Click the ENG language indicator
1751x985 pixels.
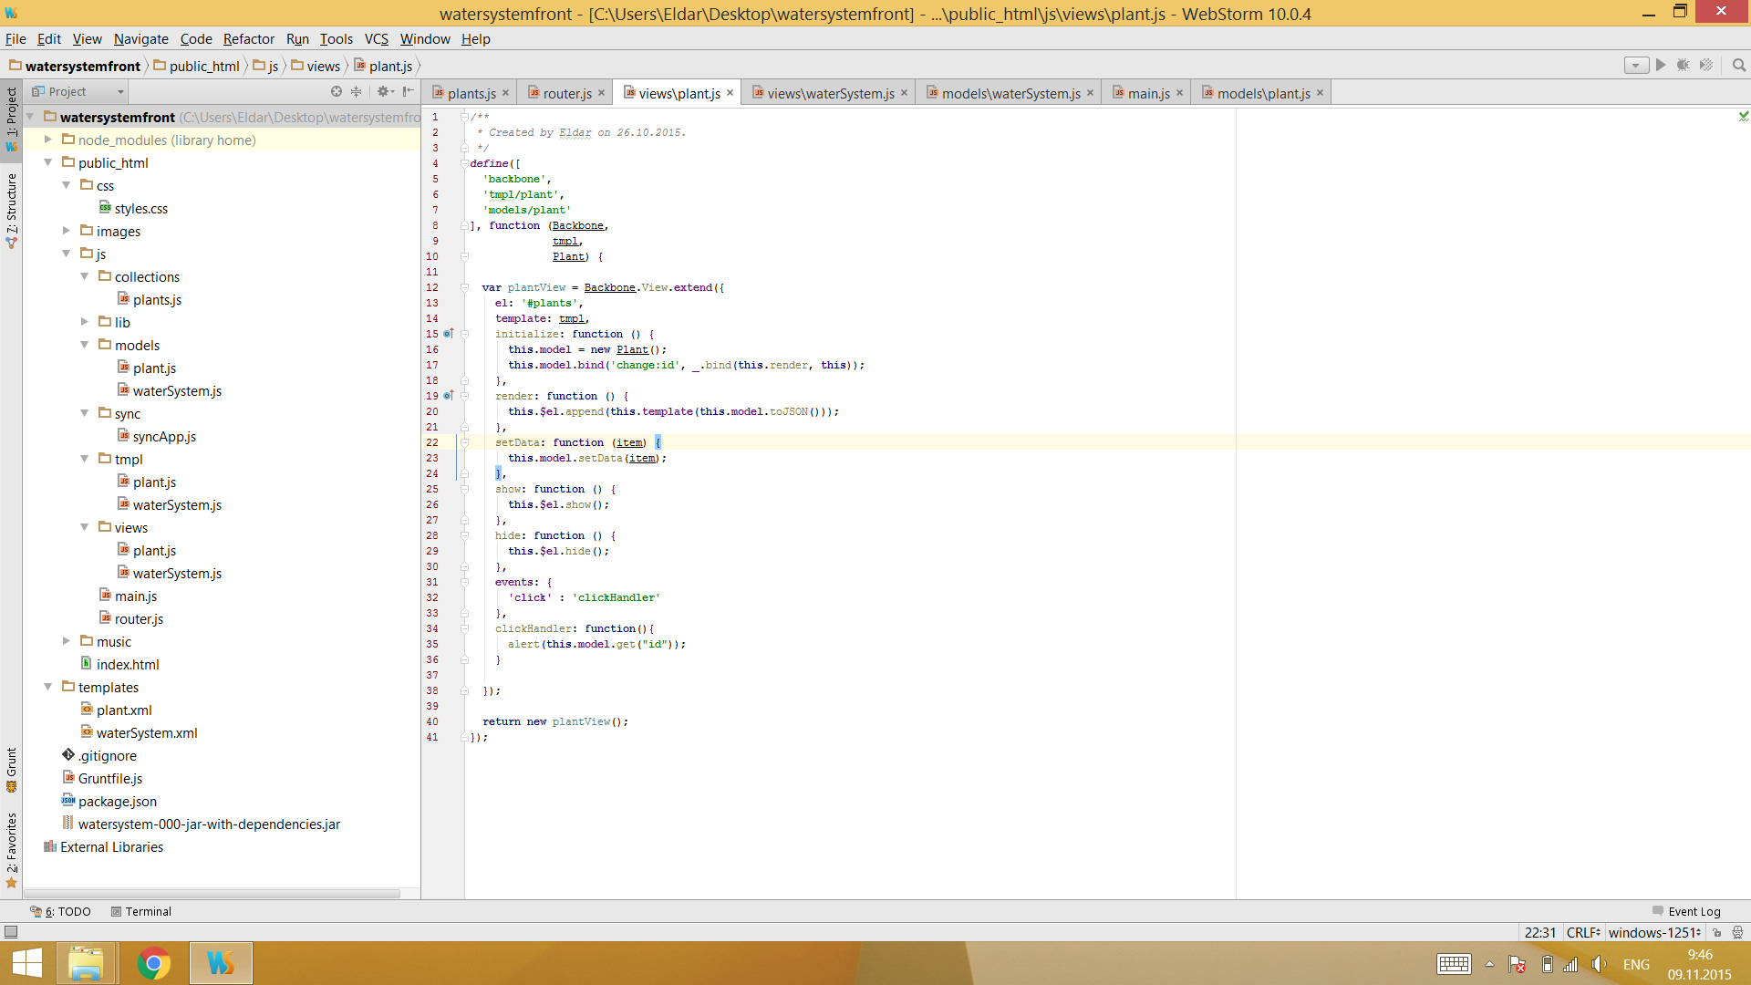click(1636, 964)
